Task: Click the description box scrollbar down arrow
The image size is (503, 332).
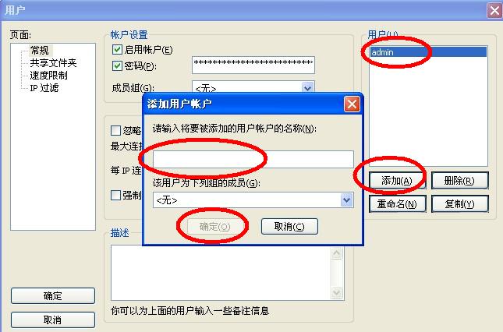Action: [337, 292]
